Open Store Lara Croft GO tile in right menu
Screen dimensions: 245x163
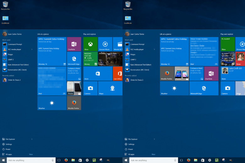tap(233, 73)
